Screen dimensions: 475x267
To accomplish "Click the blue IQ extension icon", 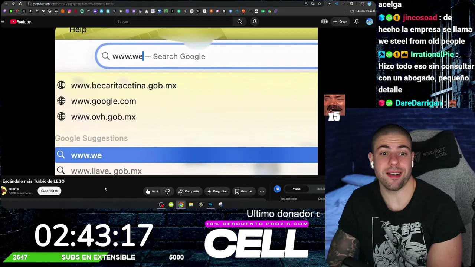I will [x=277, y=189].
